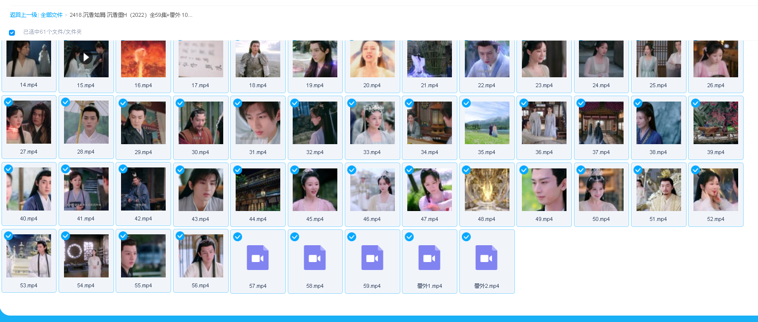This screenshot has height=322, width=758.
Task: Click the 44.mp4 file name label
Action: tap(257, 219)
